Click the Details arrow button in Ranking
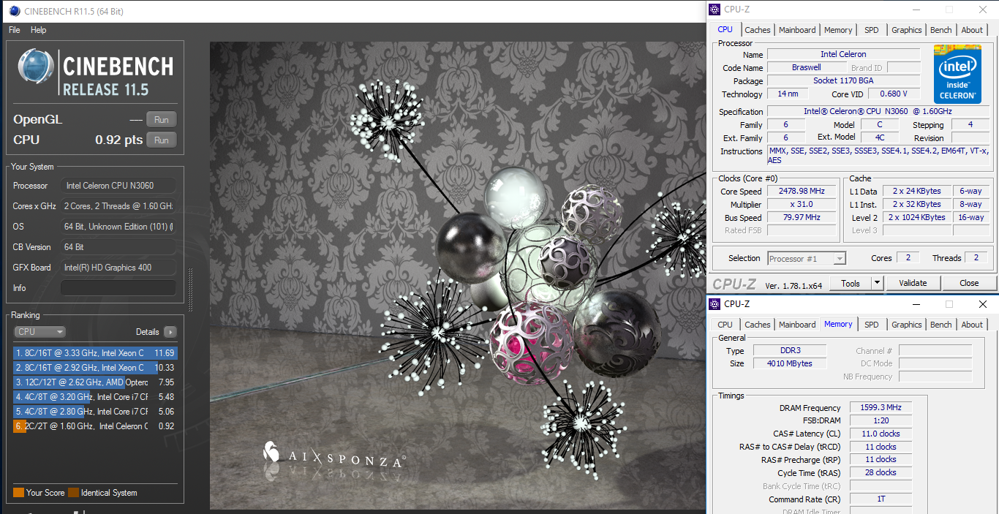 [170, 332]
